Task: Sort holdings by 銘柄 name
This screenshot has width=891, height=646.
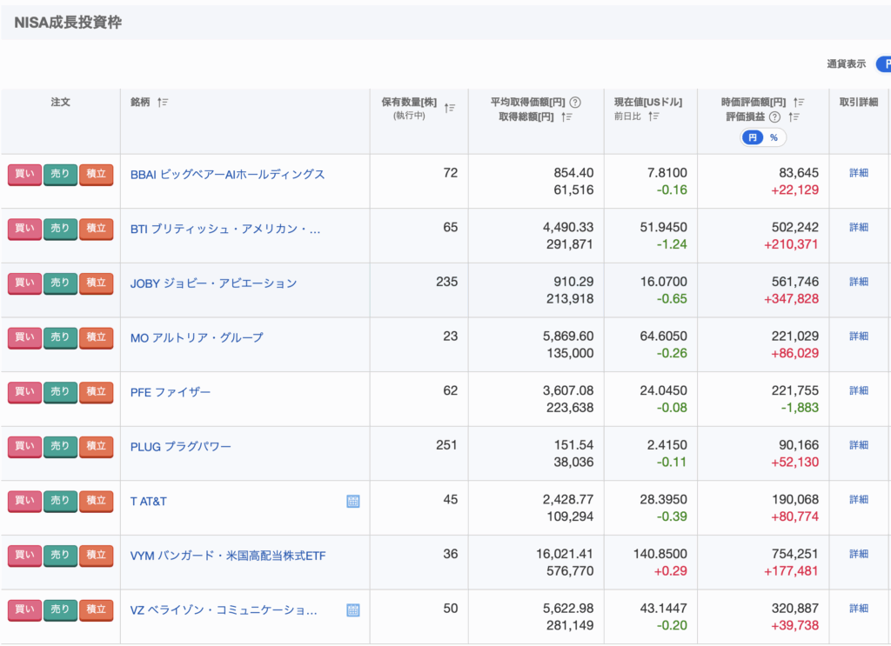Action: (163, 103)
